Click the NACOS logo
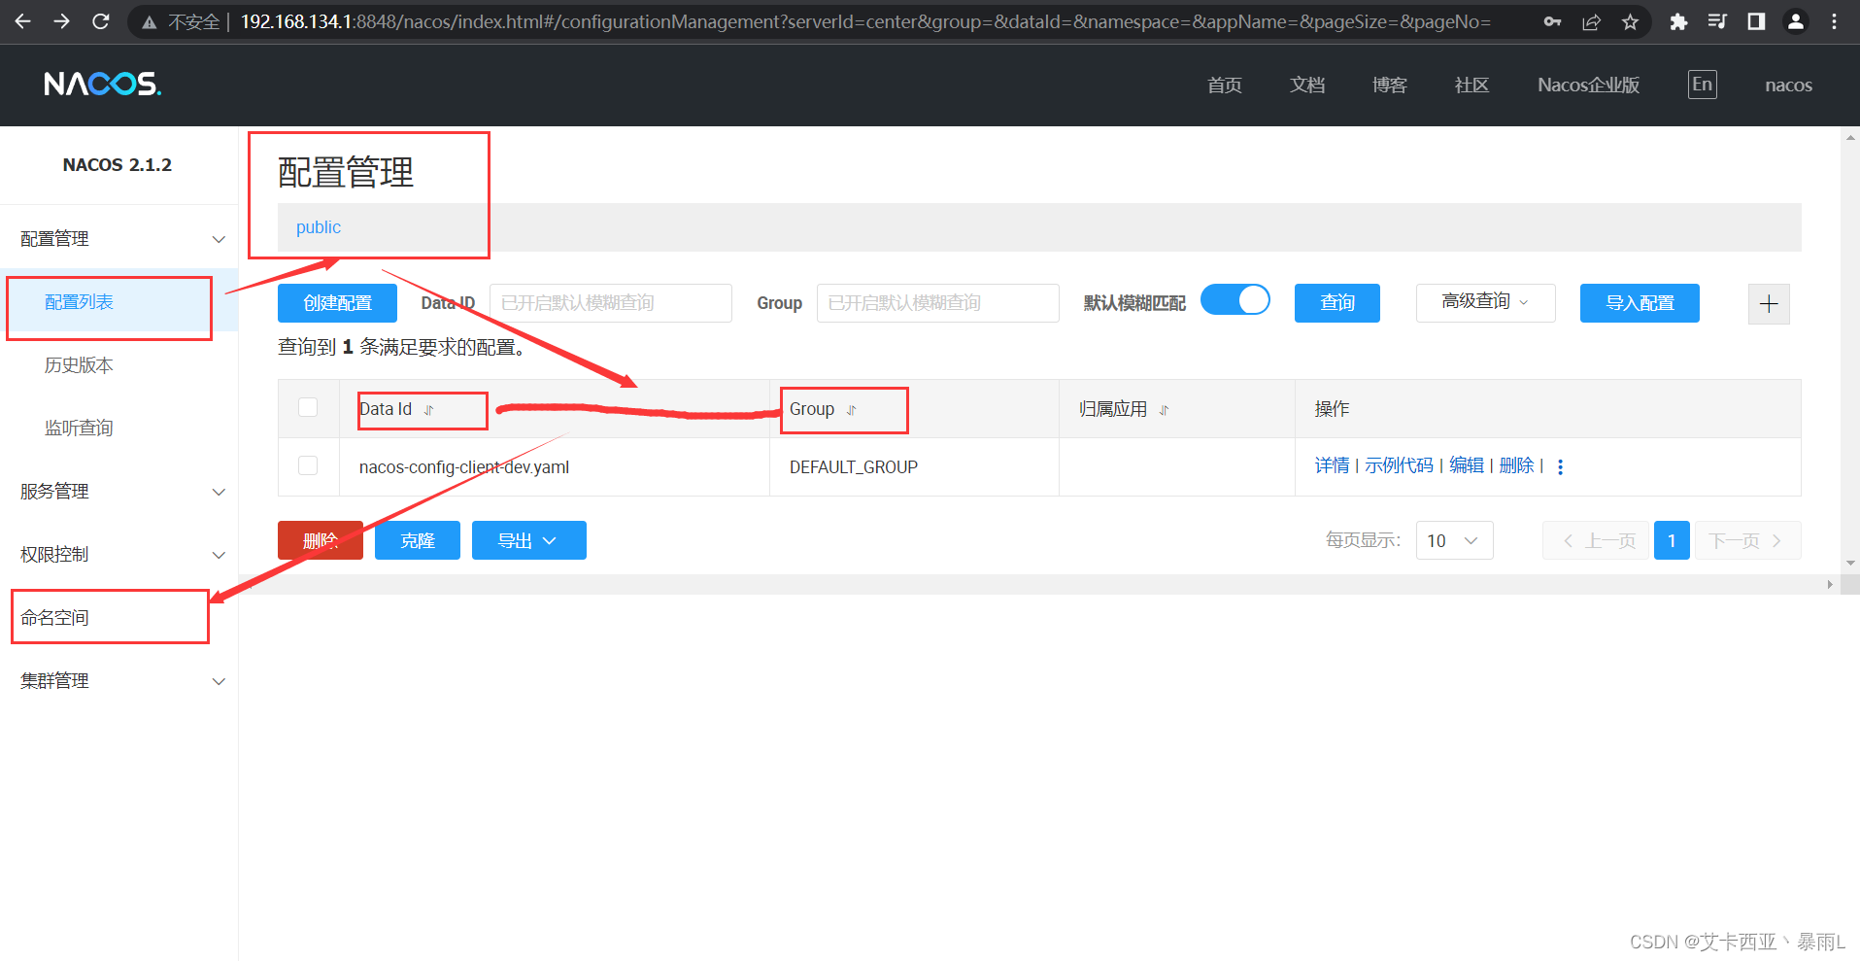The height and width of the screenshot is (961, 1860). (103, 85)
